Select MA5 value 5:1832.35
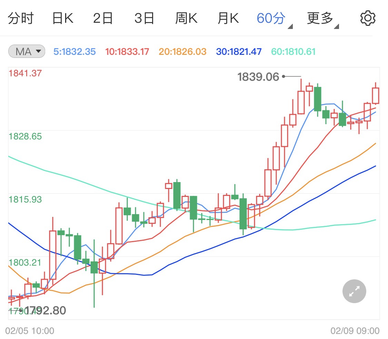This screenshot has height=339, width=388. tap(74, 52)
